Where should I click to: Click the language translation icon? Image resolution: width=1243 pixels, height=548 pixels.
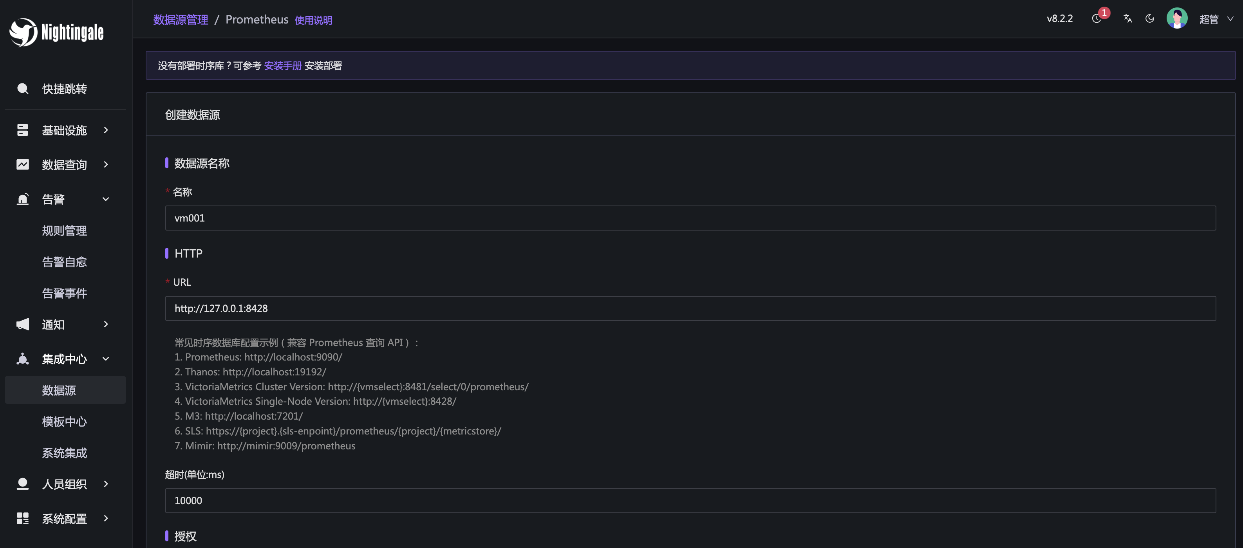click(x=1127, y=18)
